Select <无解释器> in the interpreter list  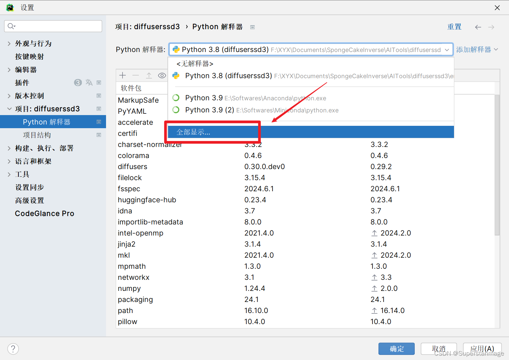tap(311, 64)
